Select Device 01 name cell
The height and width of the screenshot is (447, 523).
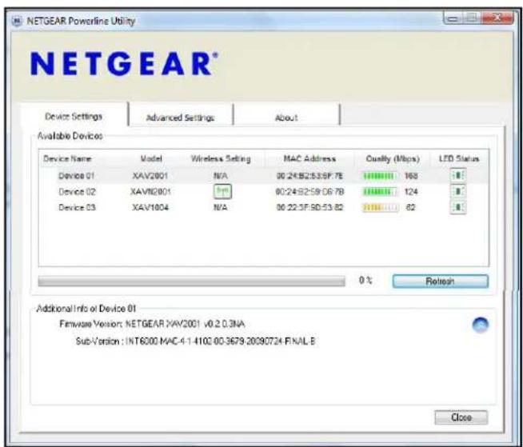[77, 176]
